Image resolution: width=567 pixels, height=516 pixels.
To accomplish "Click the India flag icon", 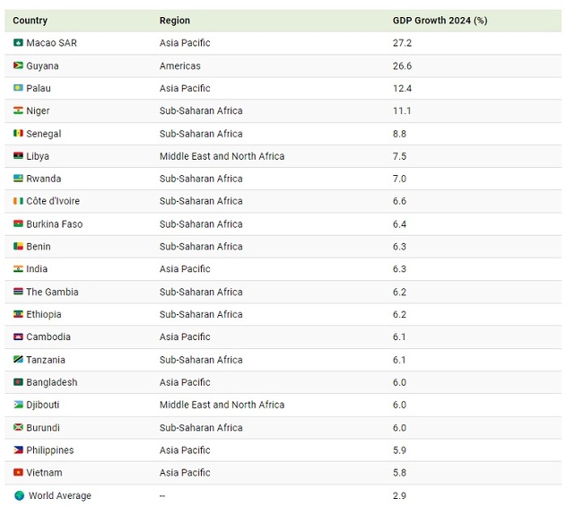I will click(x=18, y=269).
